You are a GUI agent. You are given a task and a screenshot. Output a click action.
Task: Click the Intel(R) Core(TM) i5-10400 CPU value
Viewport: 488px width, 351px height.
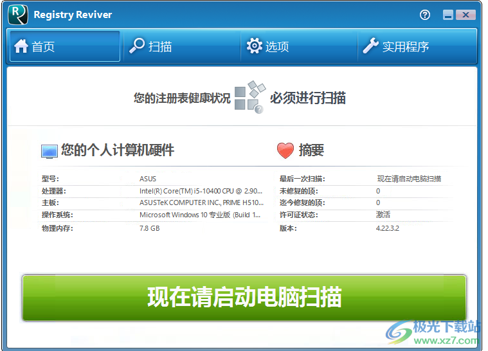pyautogui.click(x=201, y=191)
